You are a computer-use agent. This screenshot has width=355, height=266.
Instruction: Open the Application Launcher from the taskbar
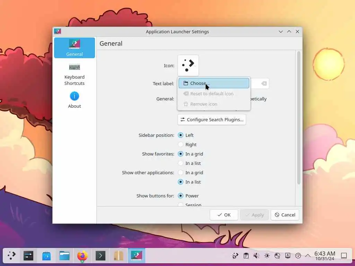[x=11, y=256]
